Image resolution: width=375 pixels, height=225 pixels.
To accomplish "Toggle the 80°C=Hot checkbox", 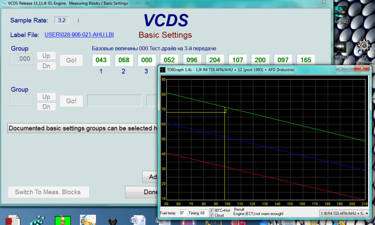I will (x=211, y=210).
